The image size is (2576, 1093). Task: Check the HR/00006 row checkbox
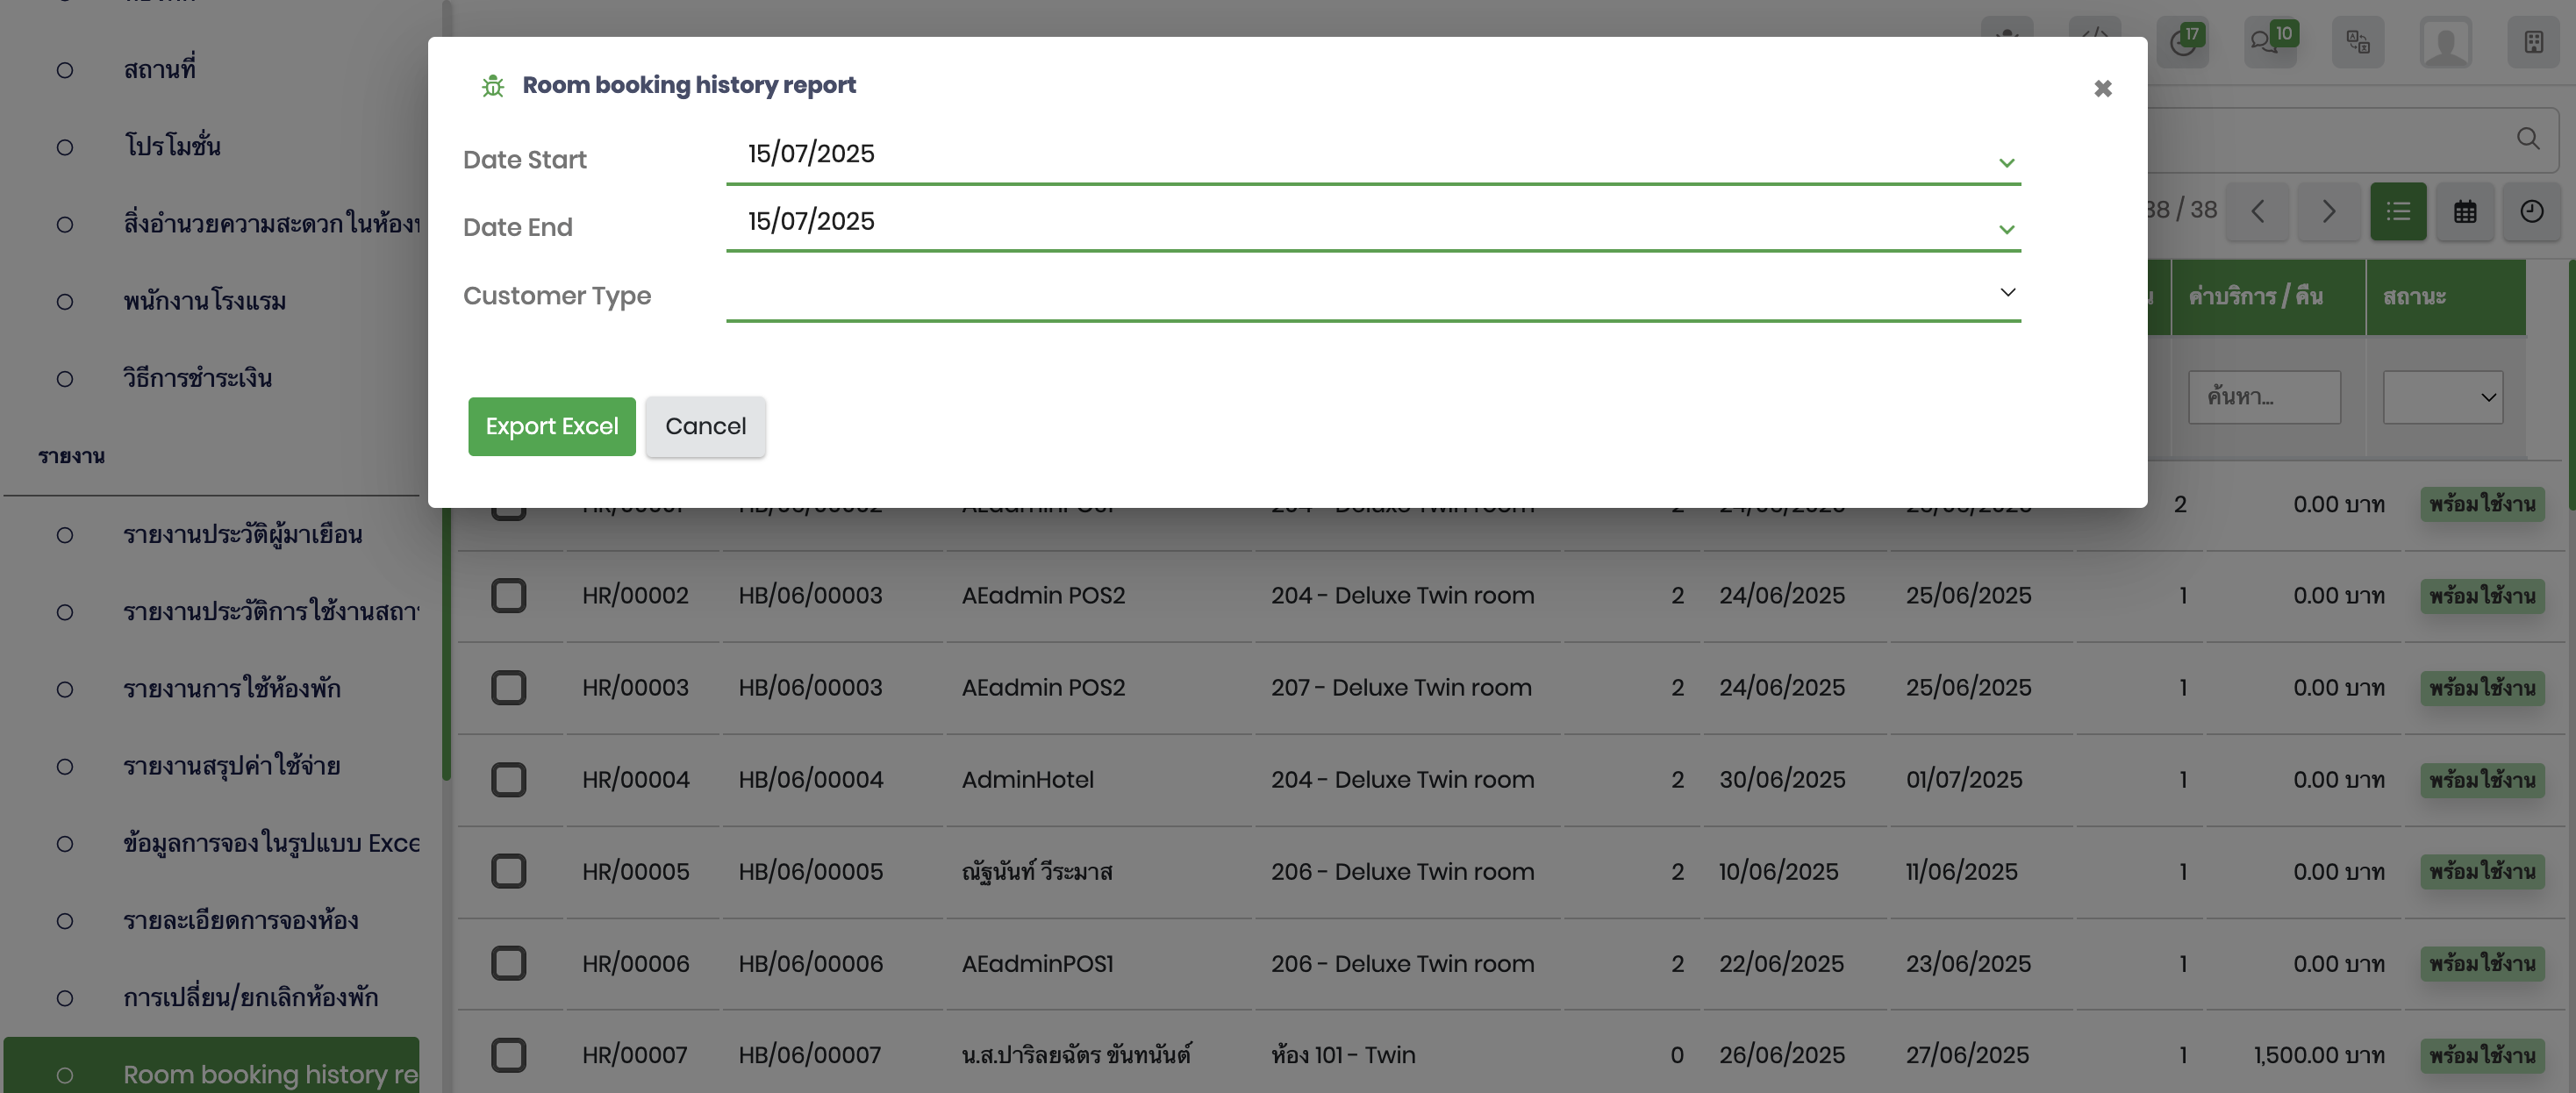click(508, 964)
